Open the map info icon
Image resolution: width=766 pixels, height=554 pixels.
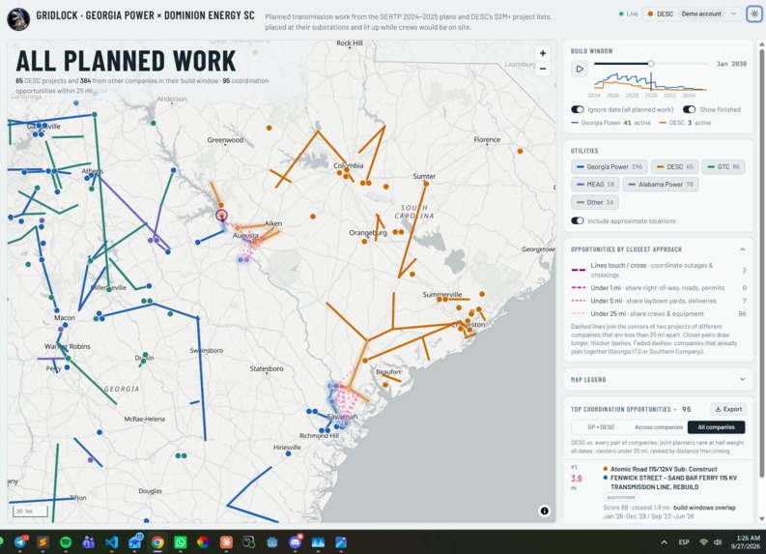[x=544, y=510]
